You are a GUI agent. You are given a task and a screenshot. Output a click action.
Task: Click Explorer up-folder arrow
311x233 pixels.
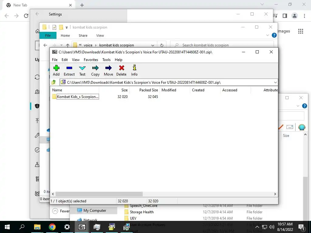(x=68, y=45)
